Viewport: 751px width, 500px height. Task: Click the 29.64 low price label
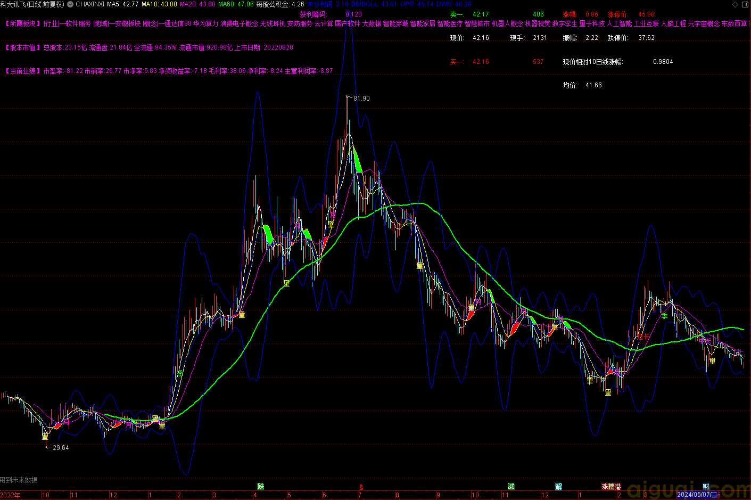pyautogui.click(x=61, y=448)
